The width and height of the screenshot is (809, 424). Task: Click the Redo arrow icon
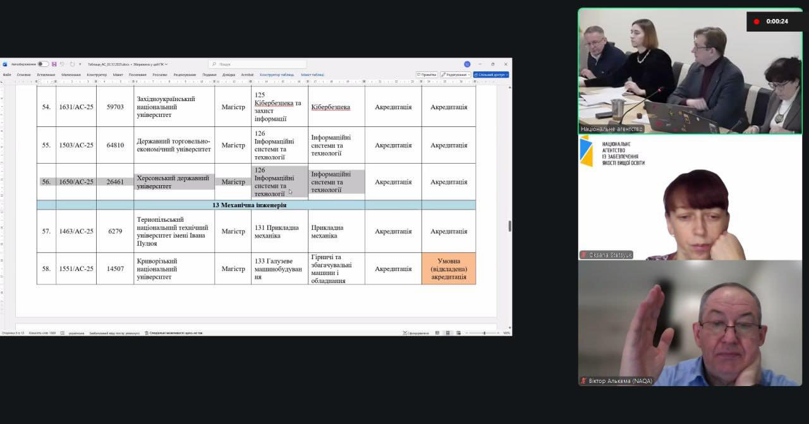point(73,64)
